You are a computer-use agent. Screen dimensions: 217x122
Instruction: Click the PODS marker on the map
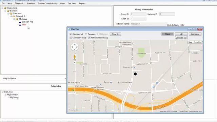(193, 53)
